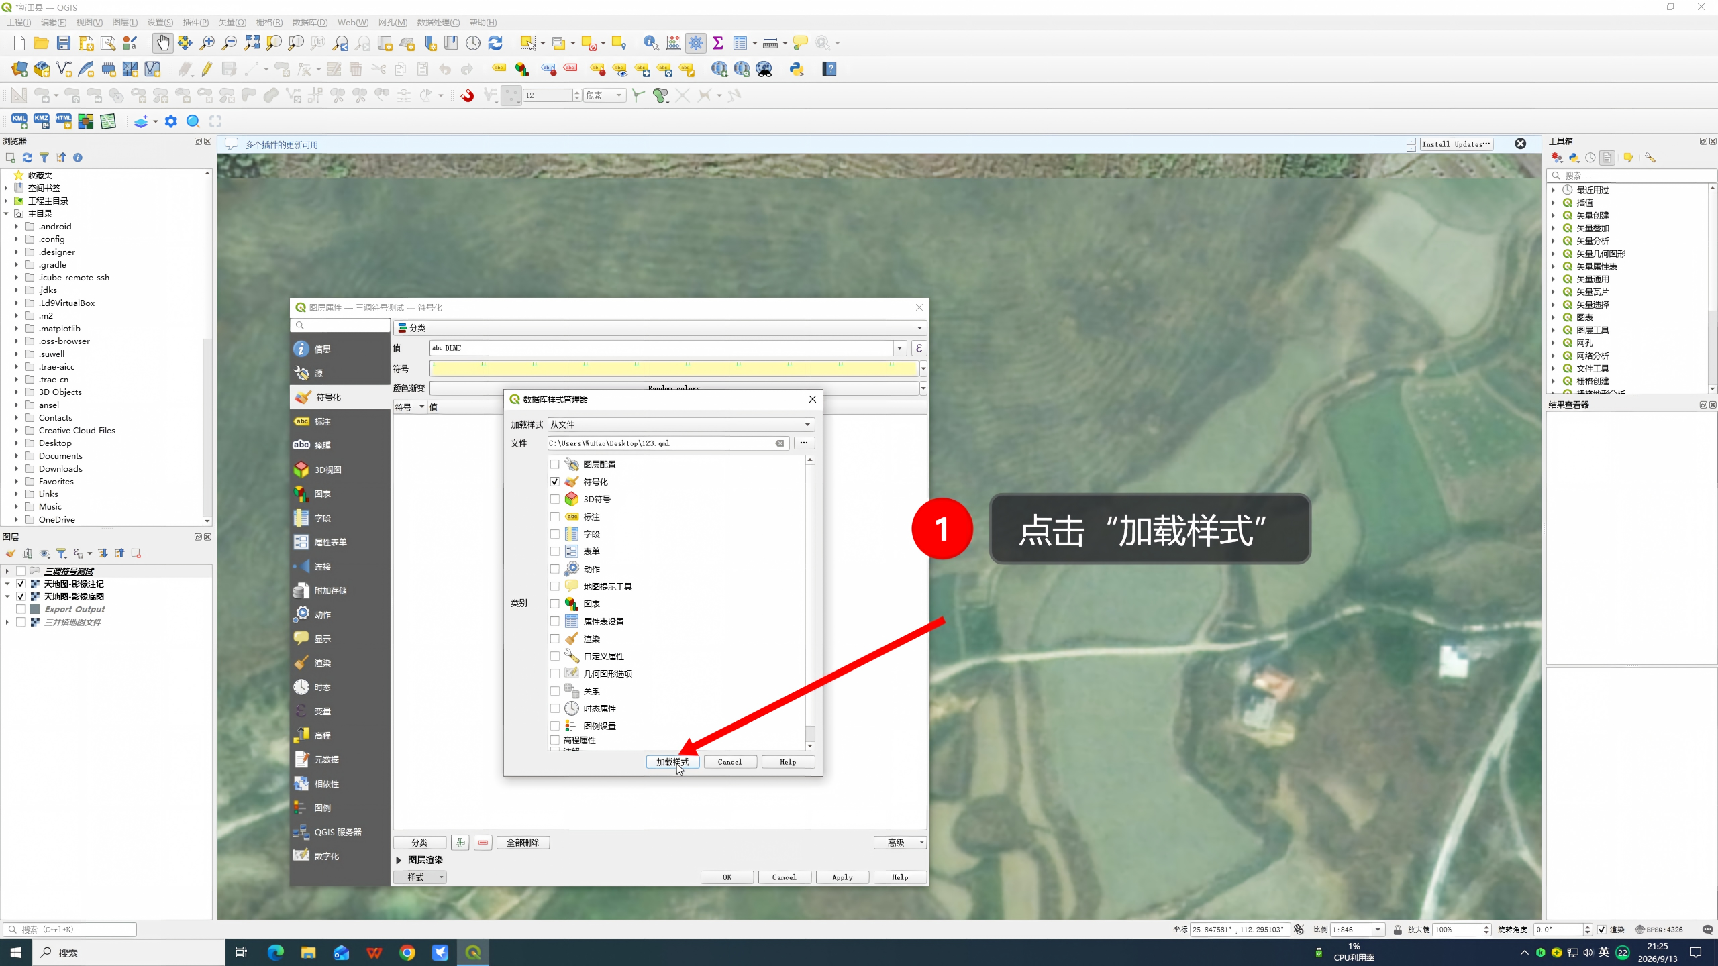Clear the file path field
The height and width of the screenshot is (966, 1718).
[x=780, y=443]
